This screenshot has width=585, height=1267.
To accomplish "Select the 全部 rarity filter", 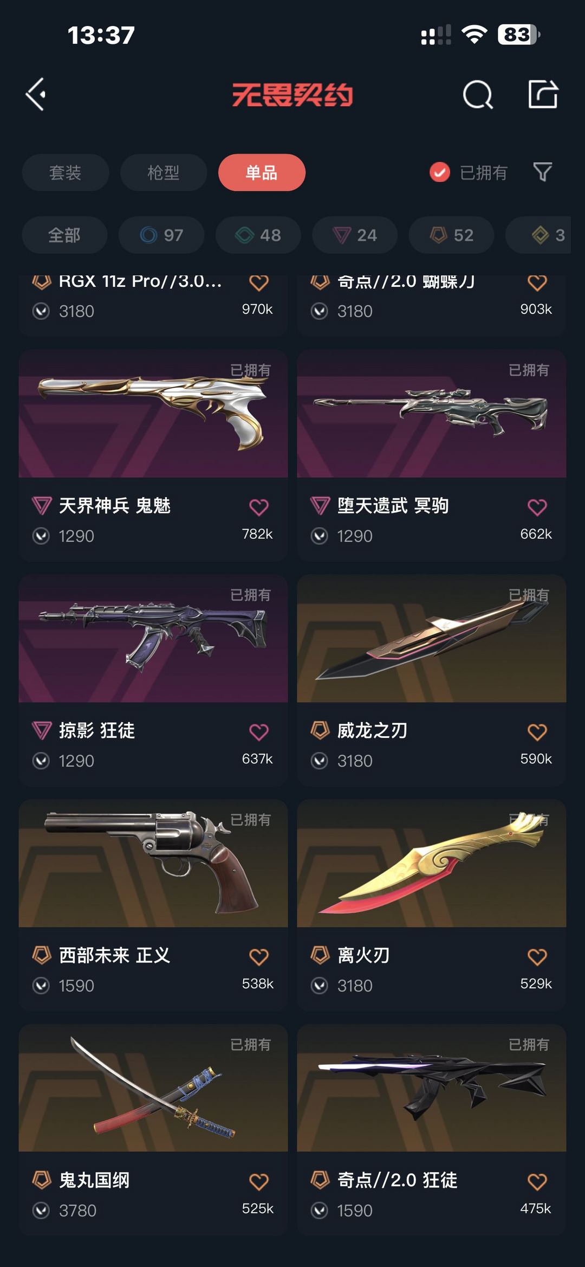I will (64, 235).
